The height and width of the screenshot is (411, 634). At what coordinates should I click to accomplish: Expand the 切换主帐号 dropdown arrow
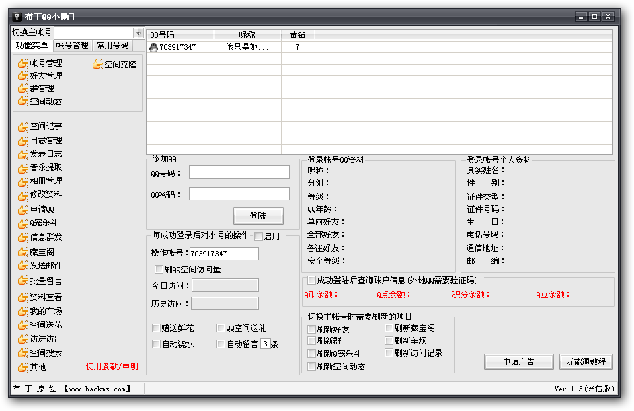pos(138,33)
